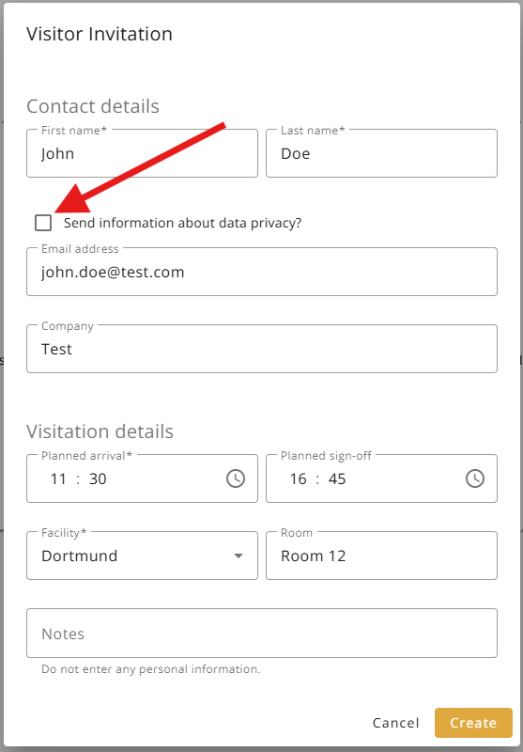Click into the Email address field
Image resolution: width=523 pixels, height=752 pixels.
[x=262, y=272]
